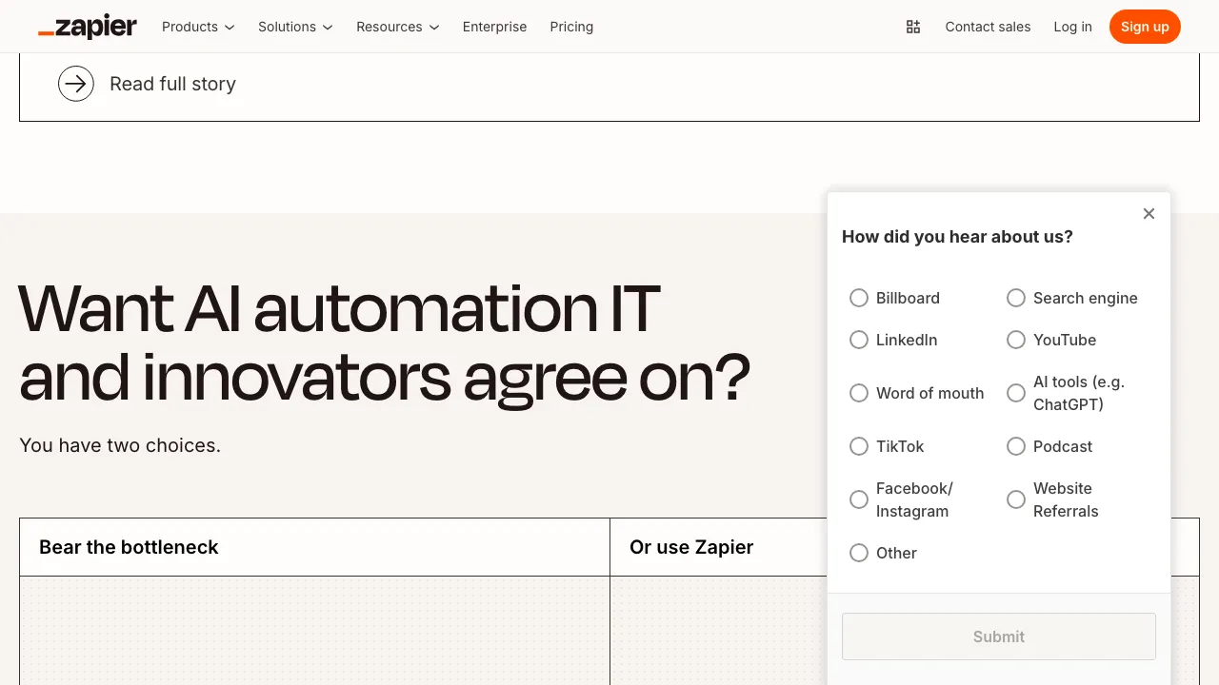Open the app grid icon near Contact sales
The width and height of the screenshot is (1219, 685).
click(912, 27)
